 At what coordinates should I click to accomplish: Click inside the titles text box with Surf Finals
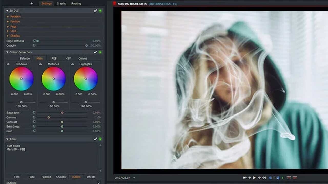[38, 151]
